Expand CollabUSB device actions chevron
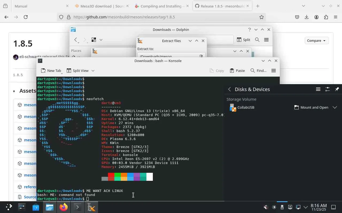The image size is (342, 213). point(335,107)
